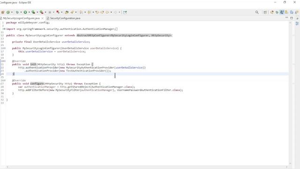Click the green circular G toolbar icon
Screen dimensions: 300x169
[8, 12]
